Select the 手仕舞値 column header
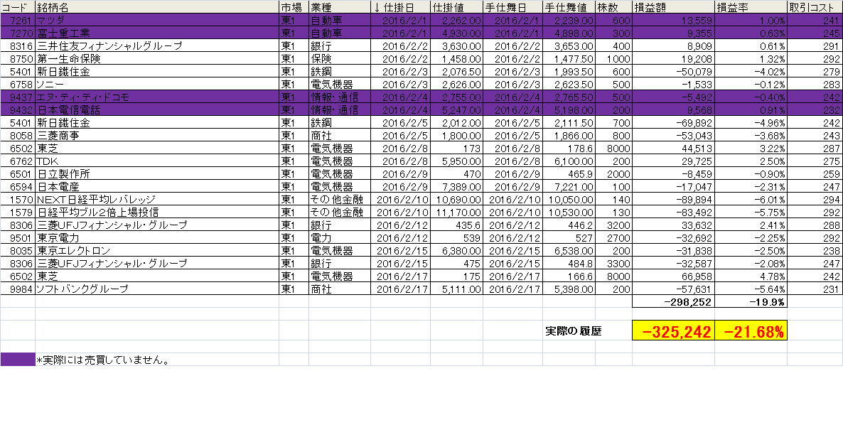Viewport: 843px width, 430px height. (569, 7)
